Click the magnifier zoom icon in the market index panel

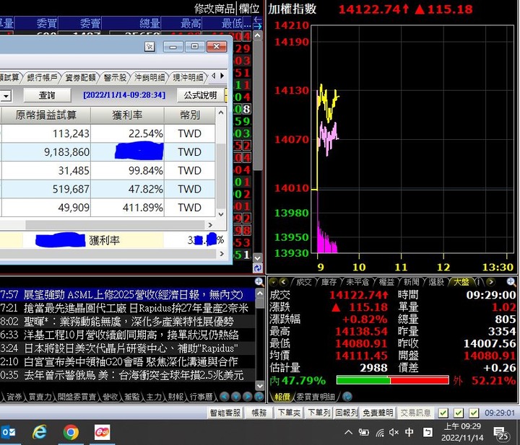511,282
